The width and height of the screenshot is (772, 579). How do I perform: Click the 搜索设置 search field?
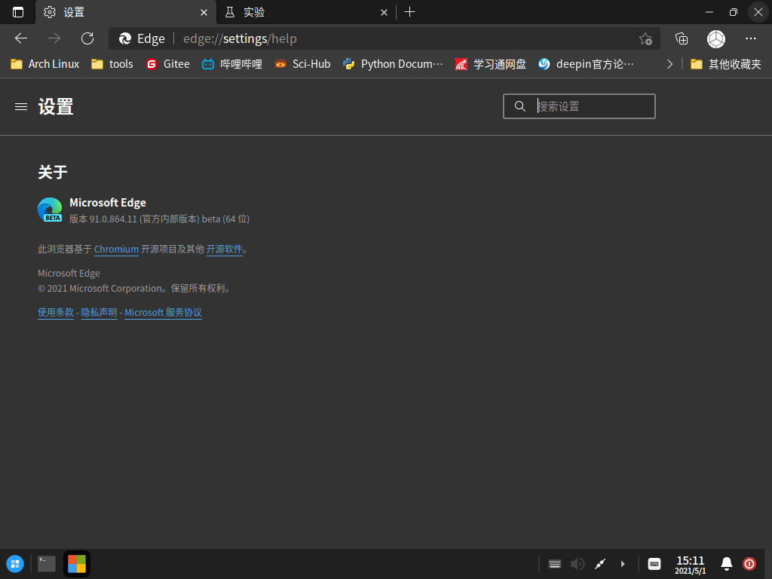point(579,106)
